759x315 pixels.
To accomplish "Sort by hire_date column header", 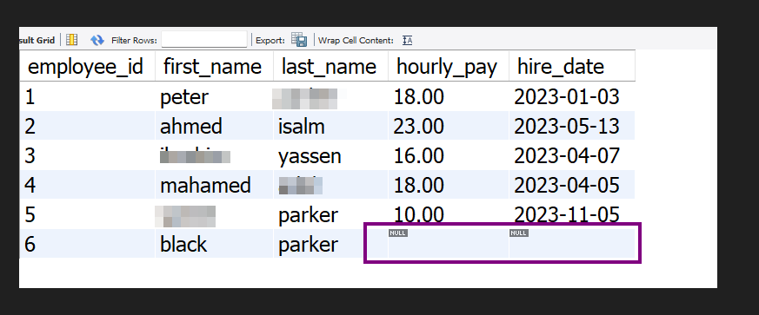I will point(572,66).
